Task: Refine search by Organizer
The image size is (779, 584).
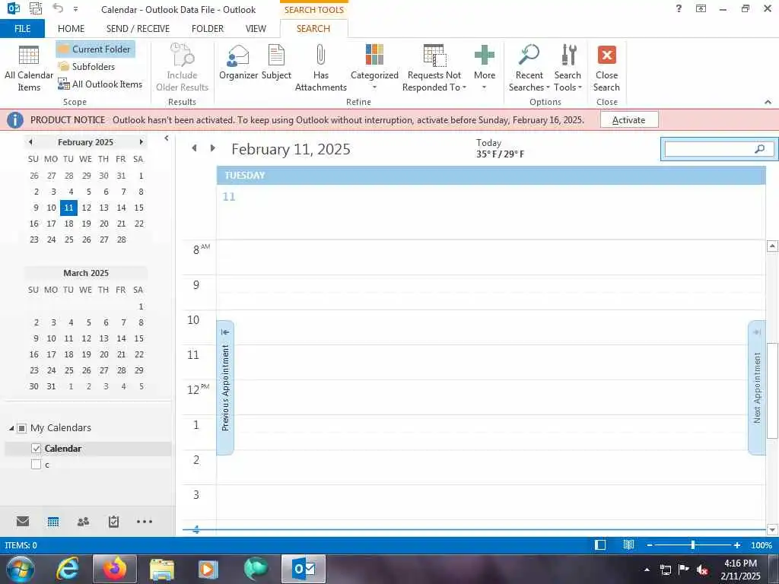Action: tap(238, 62)
